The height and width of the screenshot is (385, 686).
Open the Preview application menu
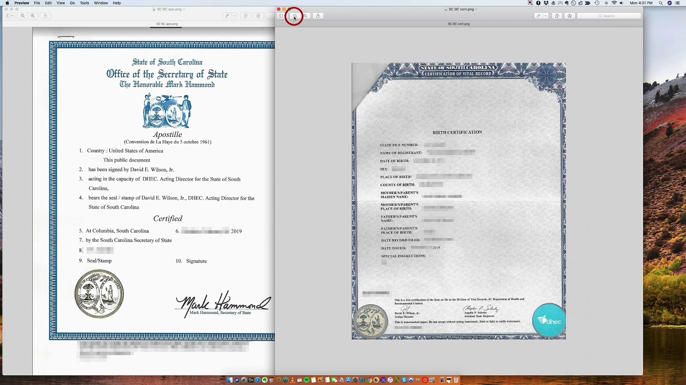22,3
